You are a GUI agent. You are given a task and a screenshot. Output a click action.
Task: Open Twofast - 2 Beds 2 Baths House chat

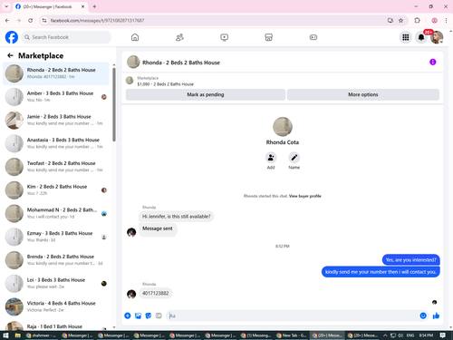(56, 167)
